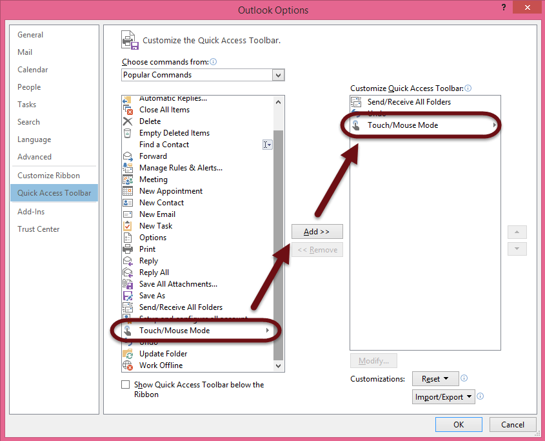This screenshot has height=441, width=545.
Task: Select Find a Contact in commands list
Action: (164, 145)
